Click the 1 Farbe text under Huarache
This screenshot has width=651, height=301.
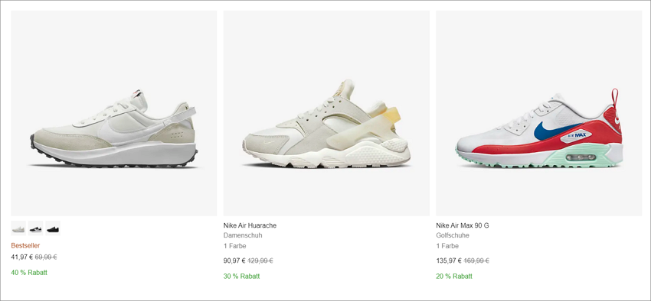pyautogui.click(x=234, y=246)
